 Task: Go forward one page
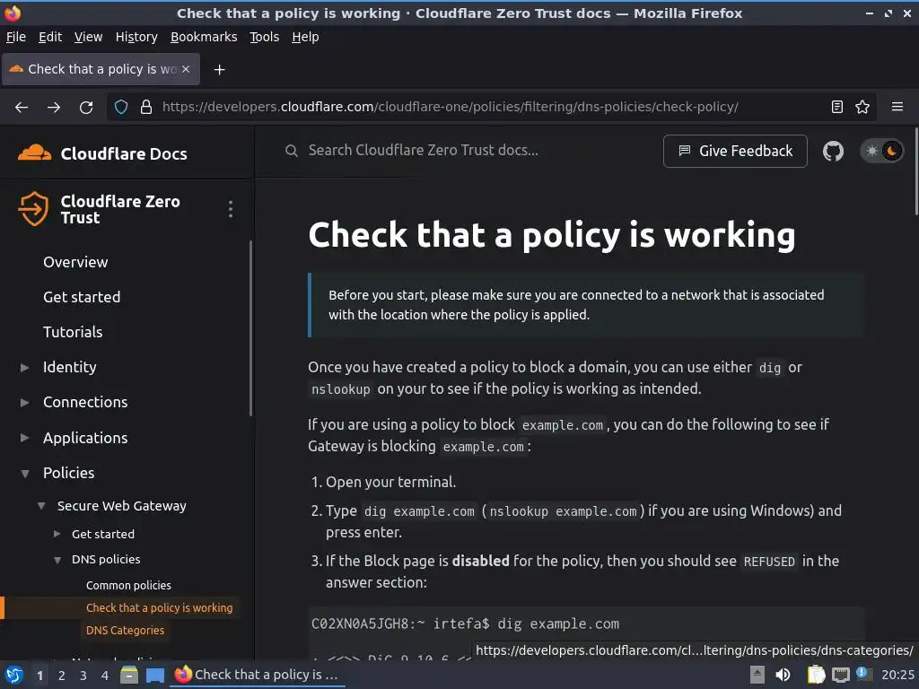(54, 108)
